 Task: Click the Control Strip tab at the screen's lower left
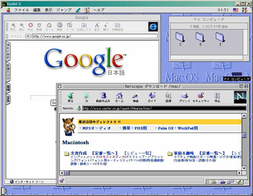(4, 191)
